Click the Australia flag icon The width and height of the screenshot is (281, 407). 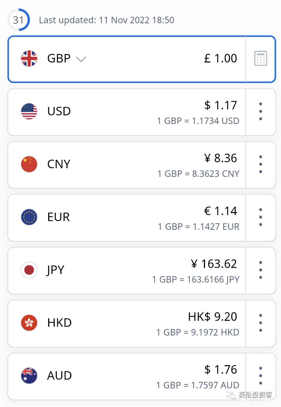(x=29, y=376)
